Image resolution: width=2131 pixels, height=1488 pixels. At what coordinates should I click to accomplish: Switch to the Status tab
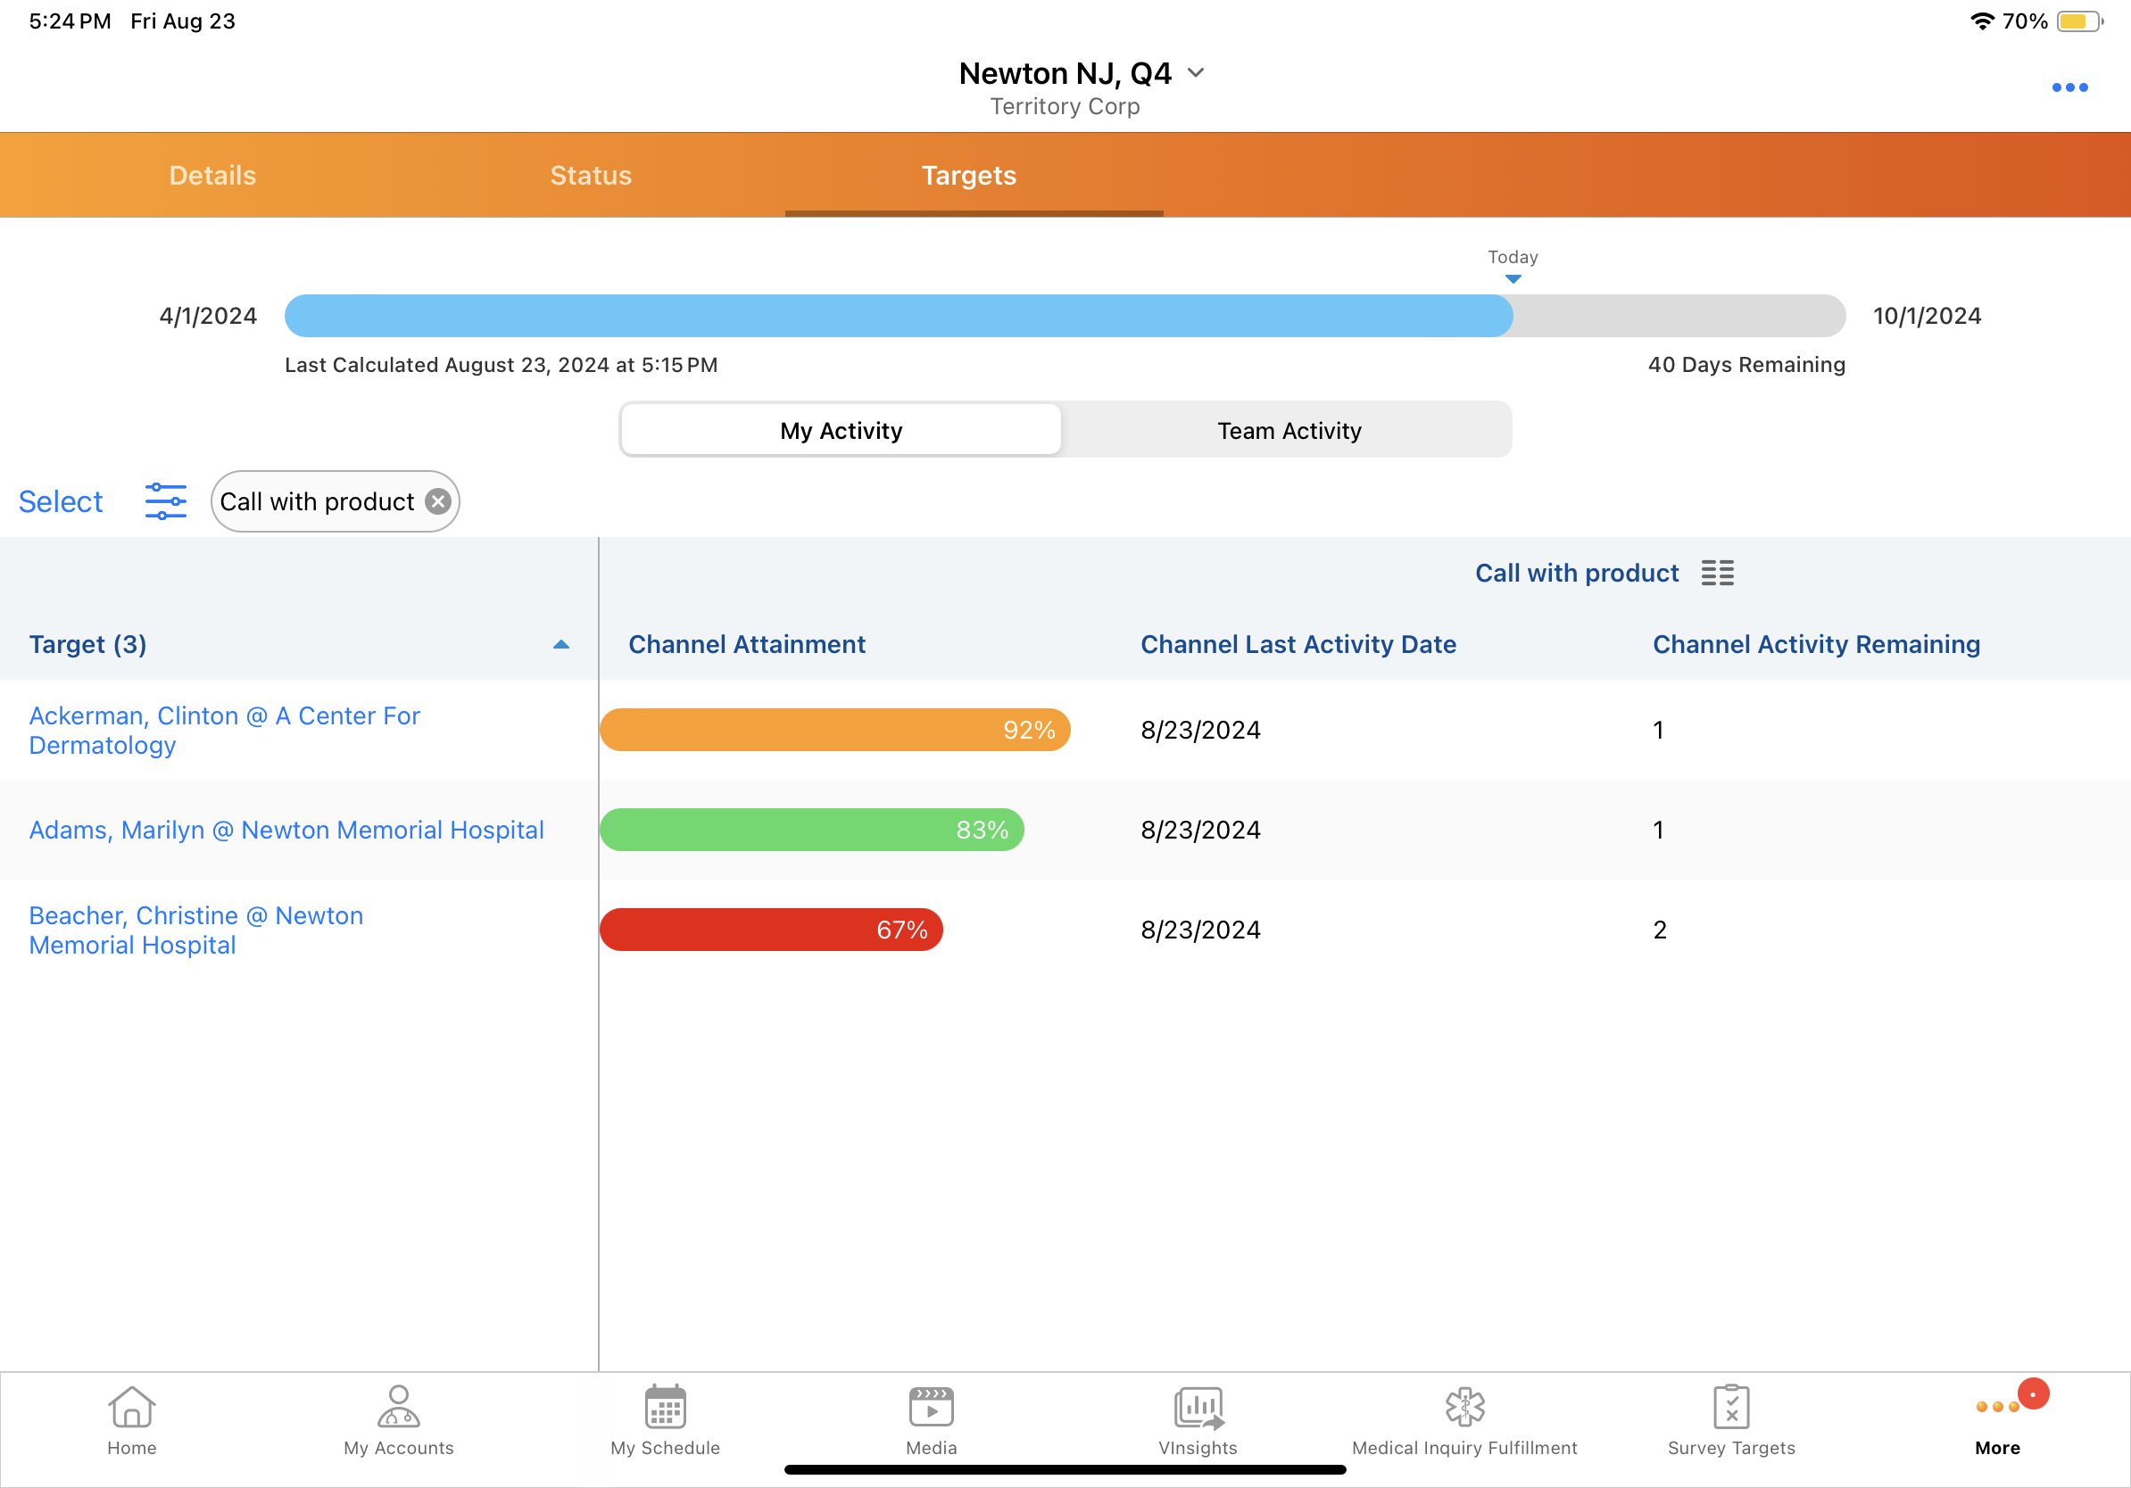590,176
